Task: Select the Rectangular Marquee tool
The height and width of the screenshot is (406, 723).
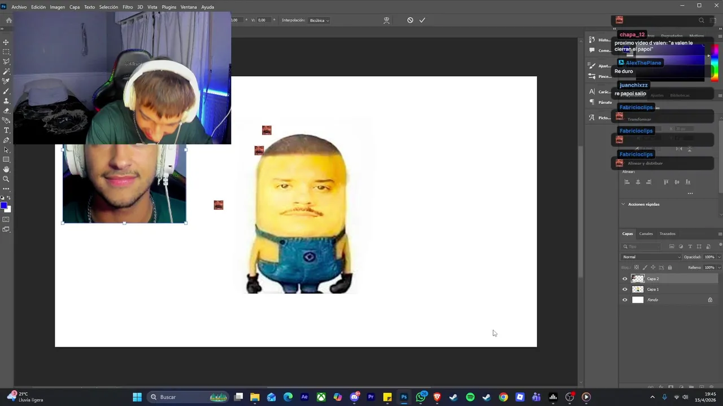Action: (x=6, y=52)
